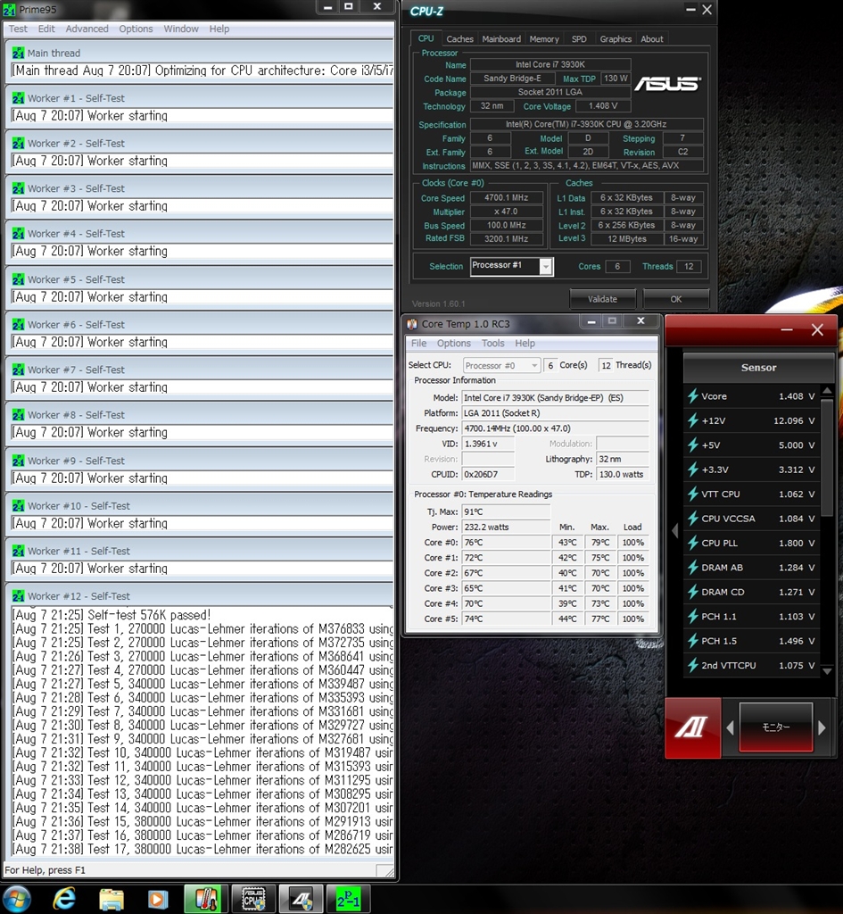Click the OK button in CPU-Z

675,299
